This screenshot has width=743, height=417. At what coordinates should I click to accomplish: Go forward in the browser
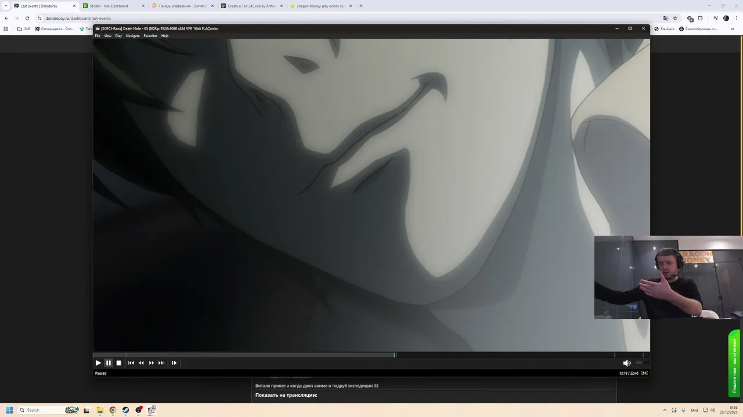16,18
